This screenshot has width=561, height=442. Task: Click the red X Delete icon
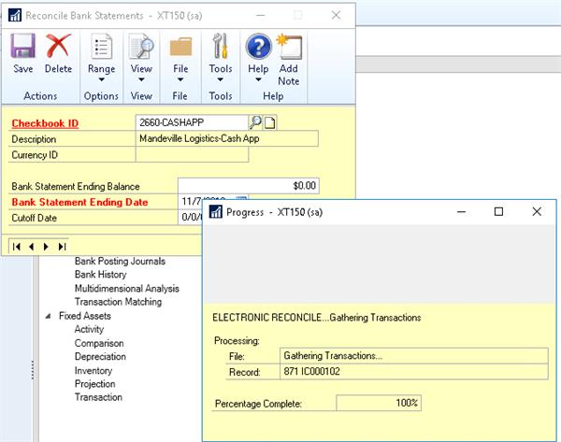point(58,46)
